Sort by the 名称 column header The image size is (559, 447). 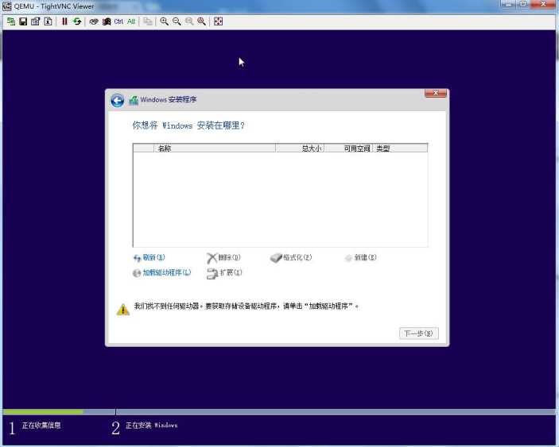click(215, 148)
